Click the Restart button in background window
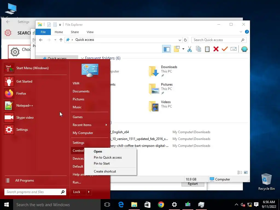This screenshot has height=210, width=280. pyautogui.click(x=193, y=184)
